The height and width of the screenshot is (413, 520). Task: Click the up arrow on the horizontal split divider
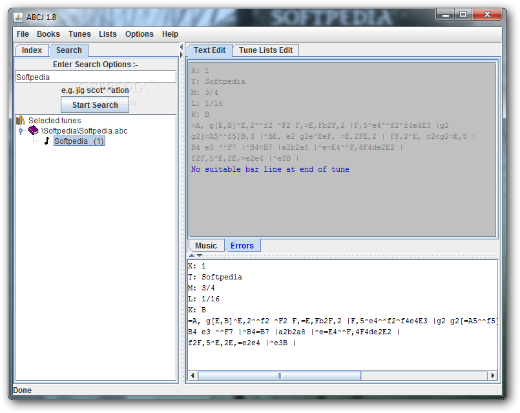click(x=192, y=256)
